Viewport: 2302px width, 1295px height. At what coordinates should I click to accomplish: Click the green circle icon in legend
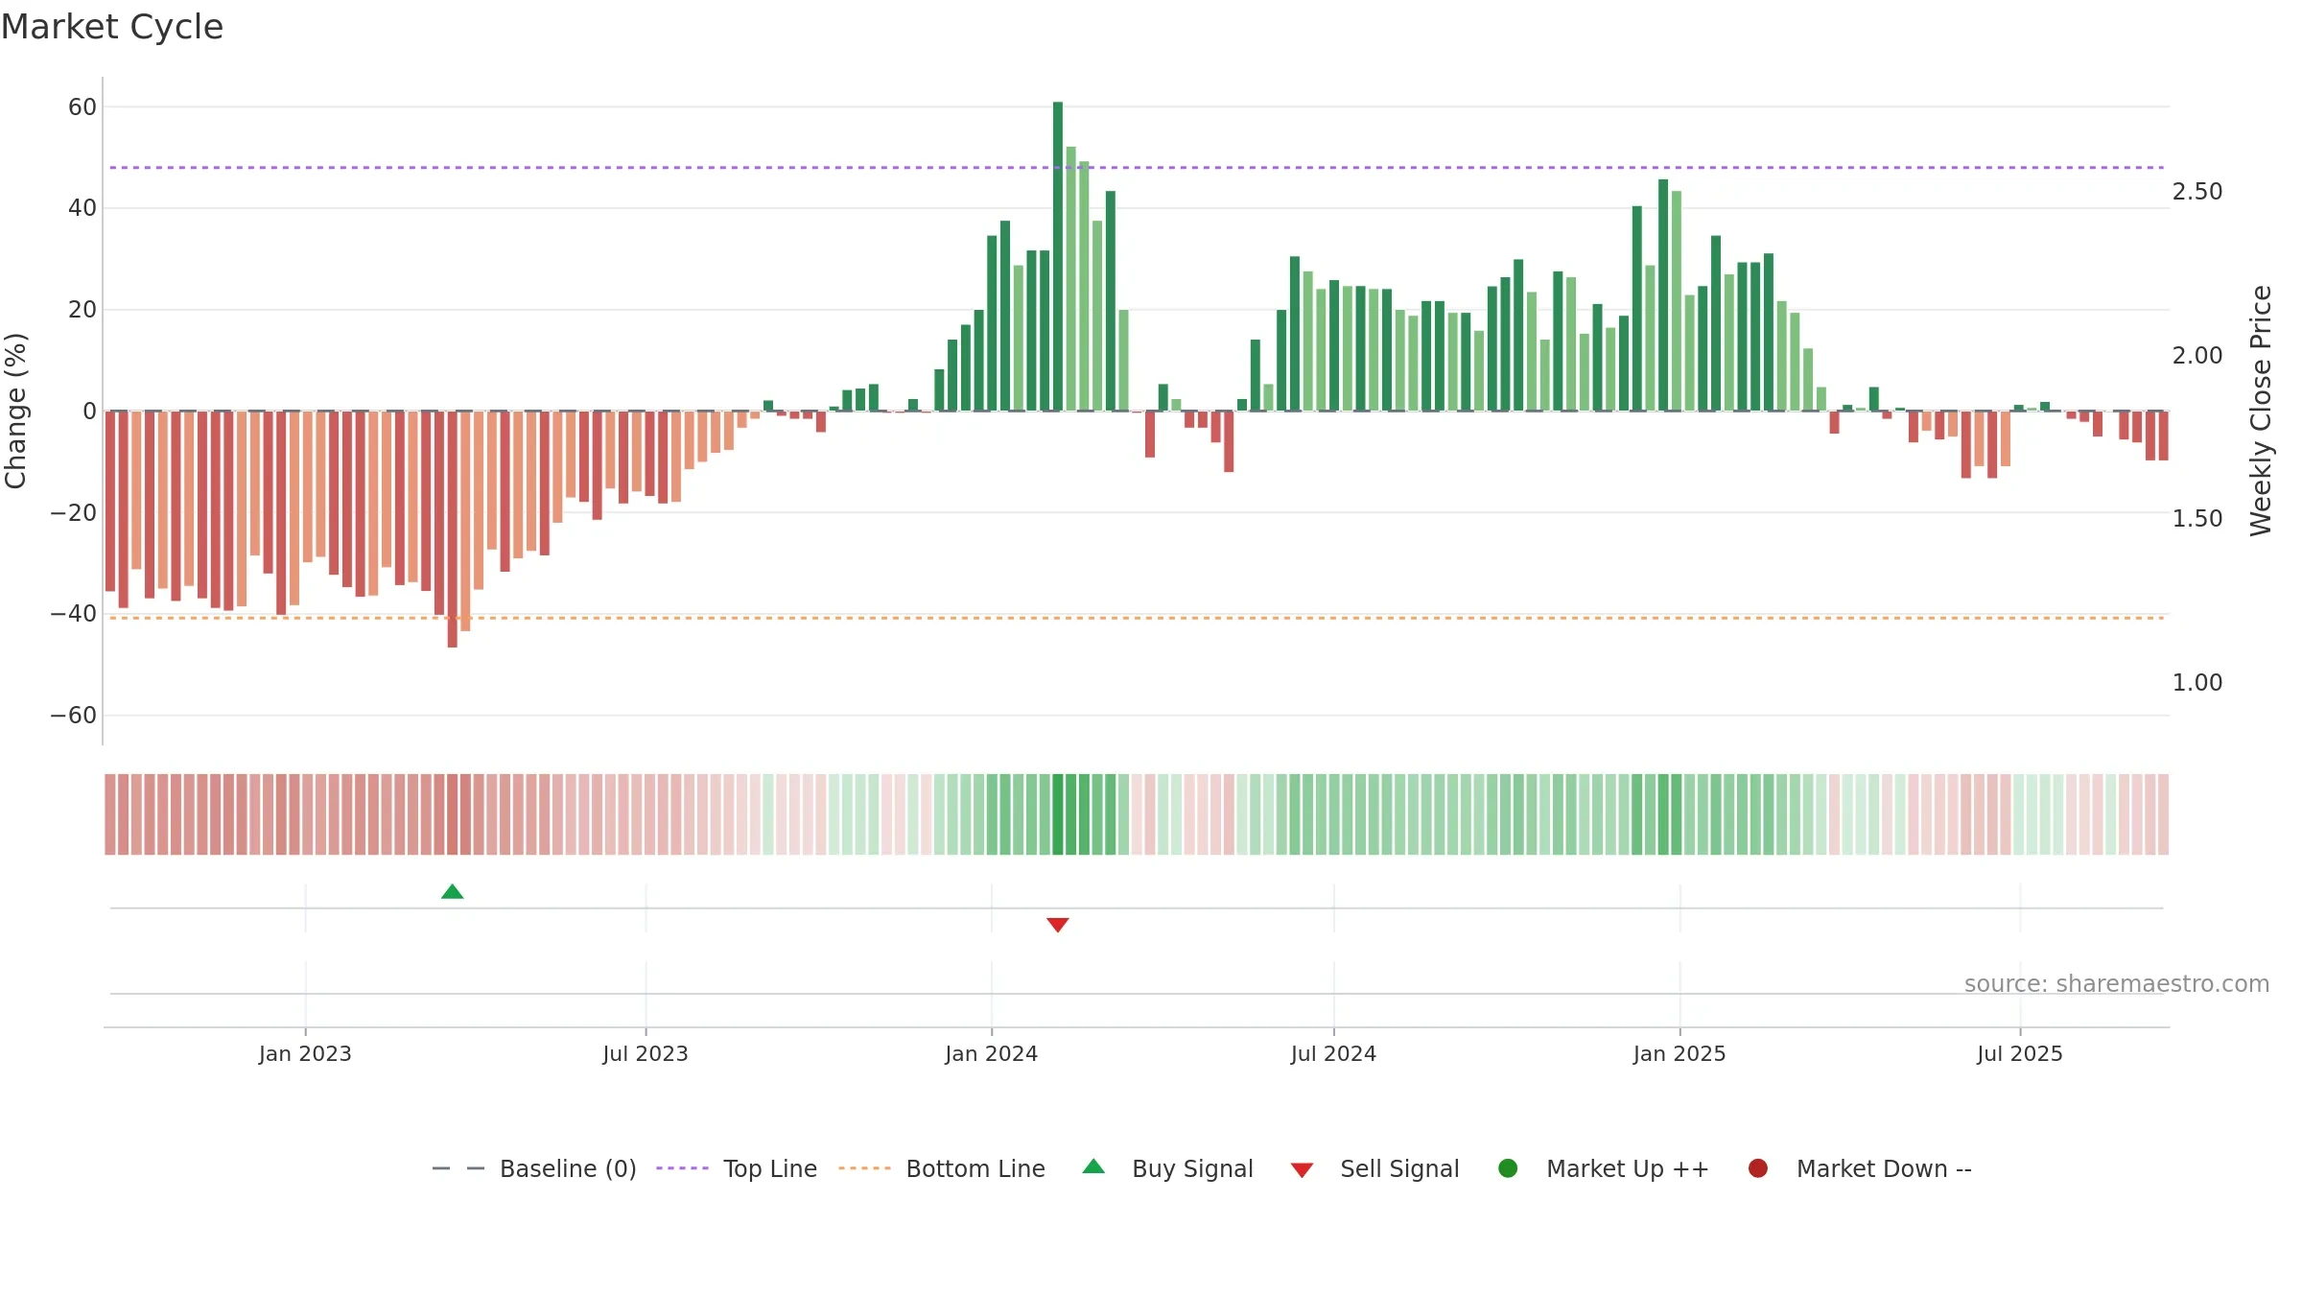click(x=1508, y=1168)
